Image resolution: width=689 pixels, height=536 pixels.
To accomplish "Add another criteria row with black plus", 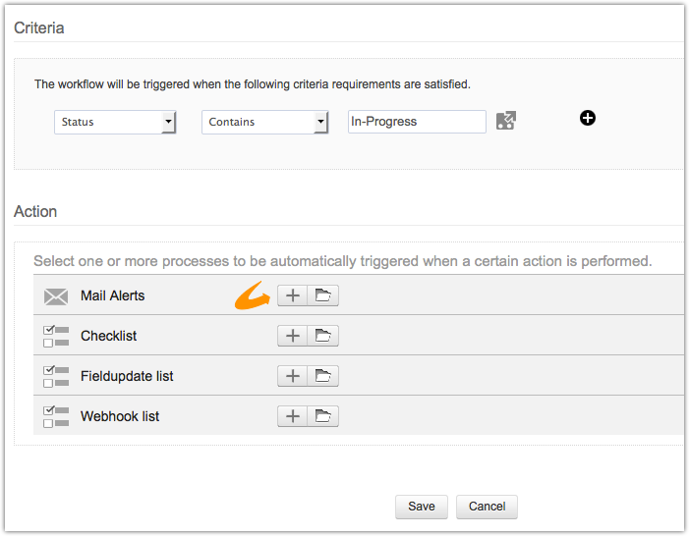I will [588, 118].
